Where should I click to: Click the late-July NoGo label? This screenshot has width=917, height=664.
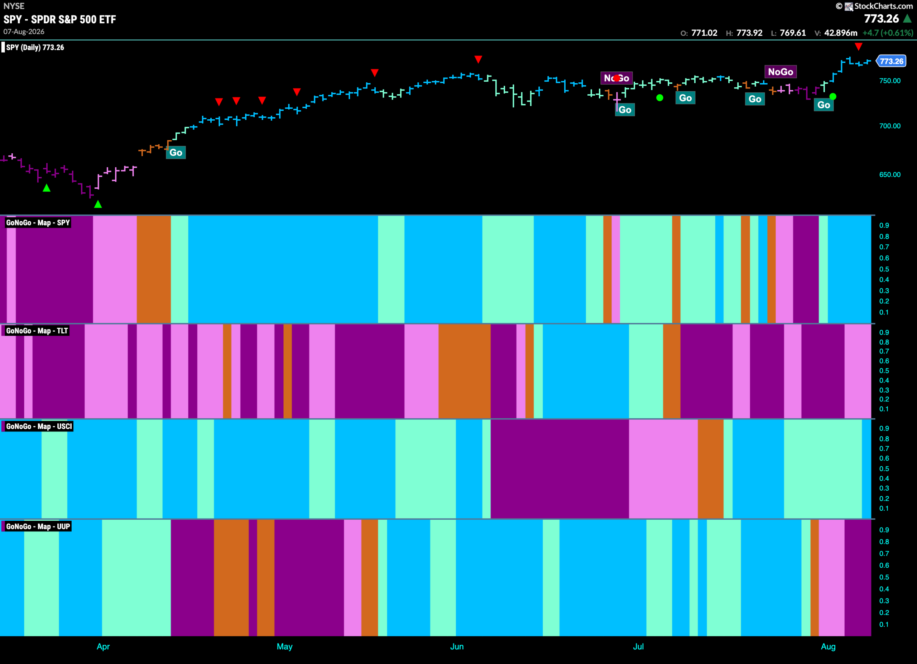(780, 72)
